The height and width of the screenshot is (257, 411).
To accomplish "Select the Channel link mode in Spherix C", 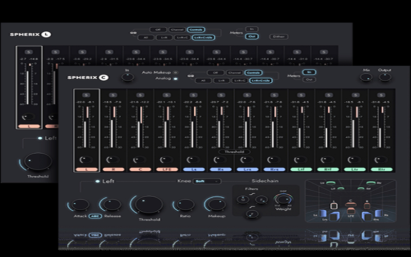I will pos(234,72).
